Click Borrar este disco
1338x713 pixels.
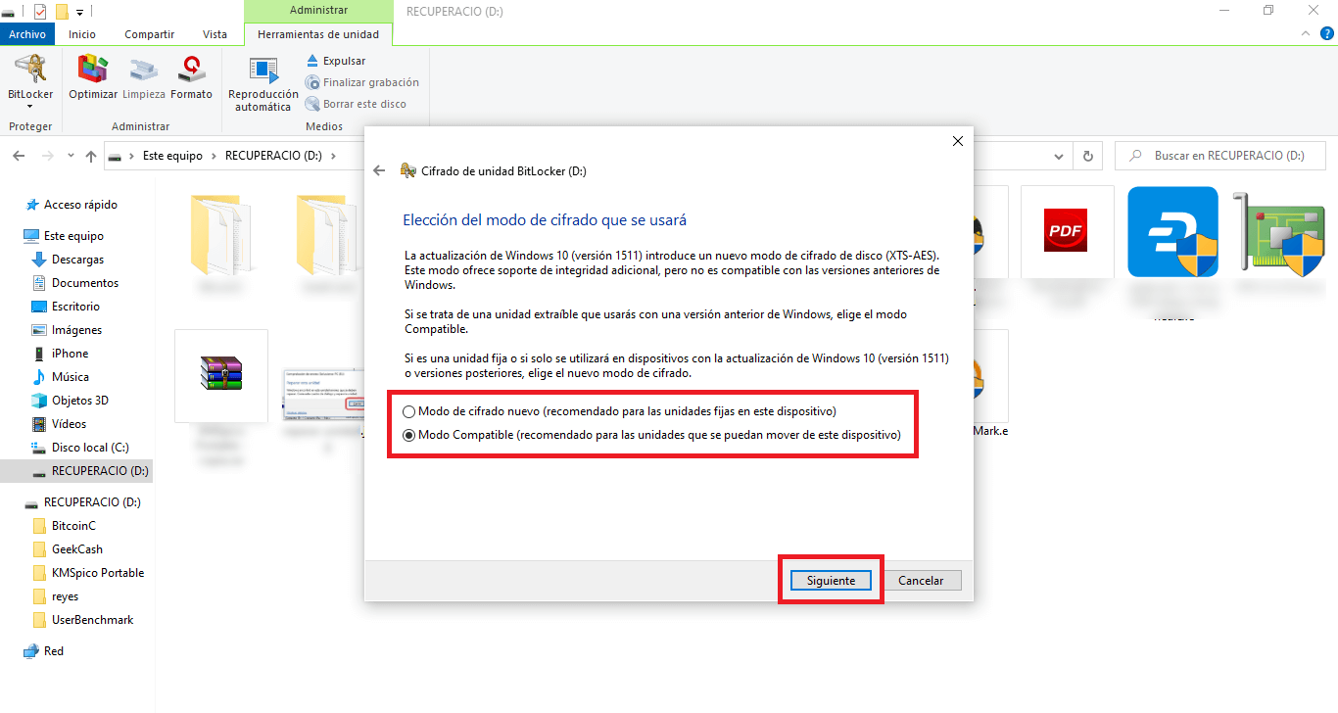point(356,104)
